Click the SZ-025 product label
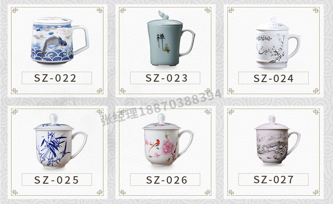Viewport: 333px width, 204px height. pos(57,180)
